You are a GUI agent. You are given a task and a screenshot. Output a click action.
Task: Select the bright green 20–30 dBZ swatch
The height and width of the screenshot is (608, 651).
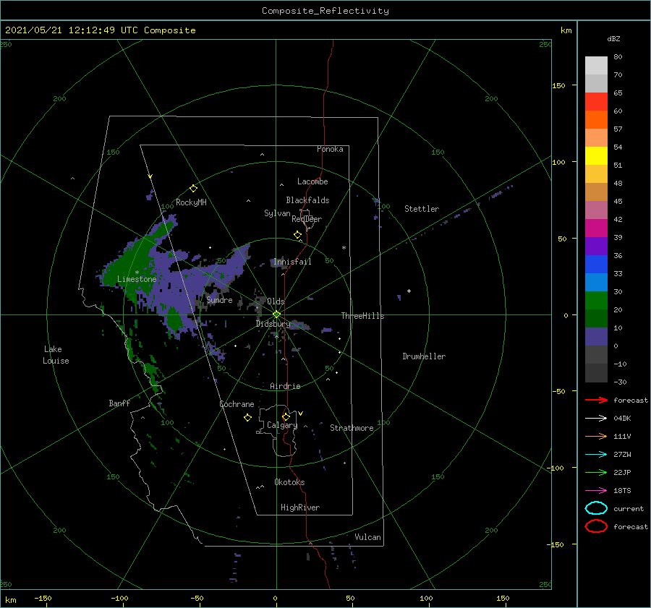pyautogui.click(x=596, y=301)
